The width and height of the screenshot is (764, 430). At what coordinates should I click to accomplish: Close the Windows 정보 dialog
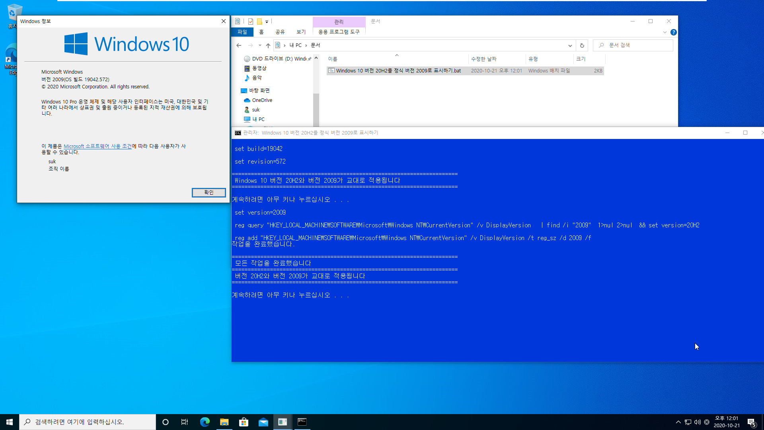(x=224, y=21)
